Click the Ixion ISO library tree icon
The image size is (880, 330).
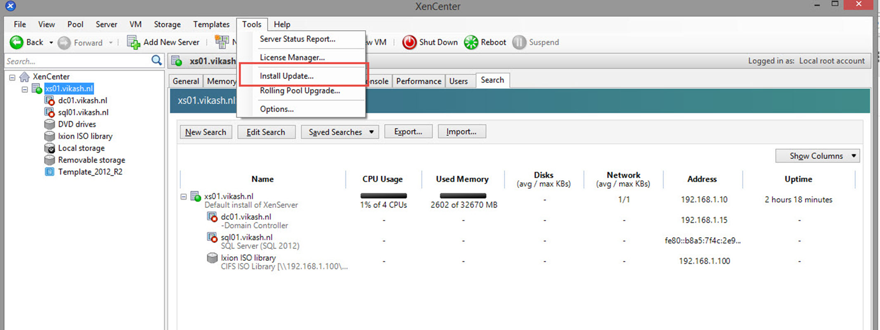point(50,136)
